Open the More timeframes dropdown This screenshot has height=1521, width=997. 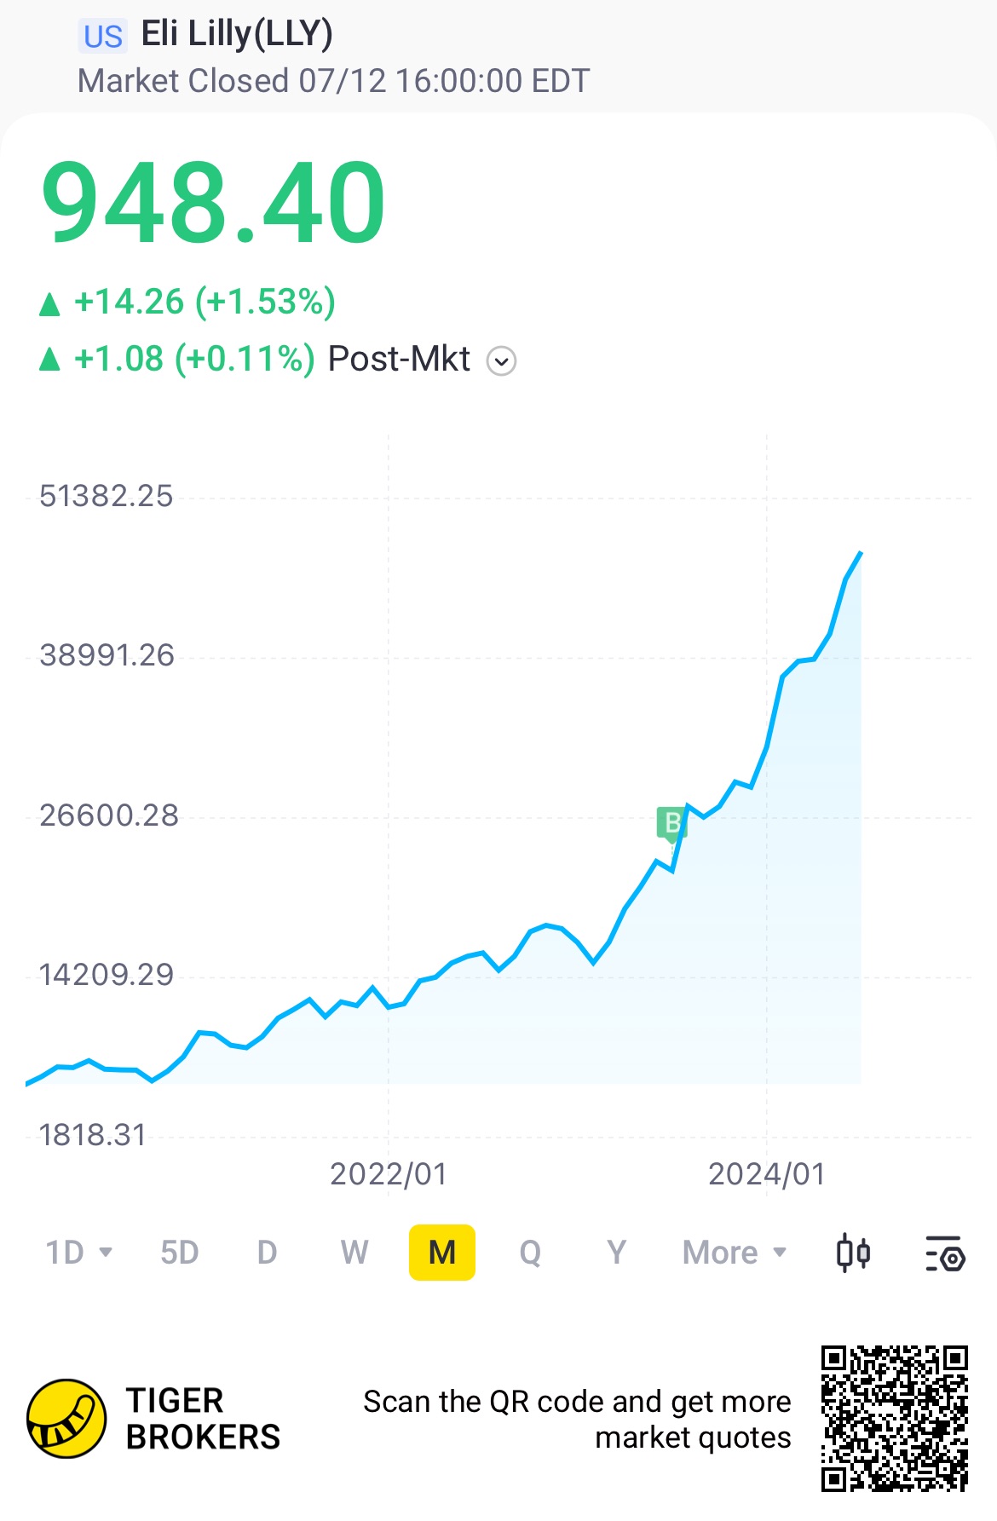(x=735, y=1253)
